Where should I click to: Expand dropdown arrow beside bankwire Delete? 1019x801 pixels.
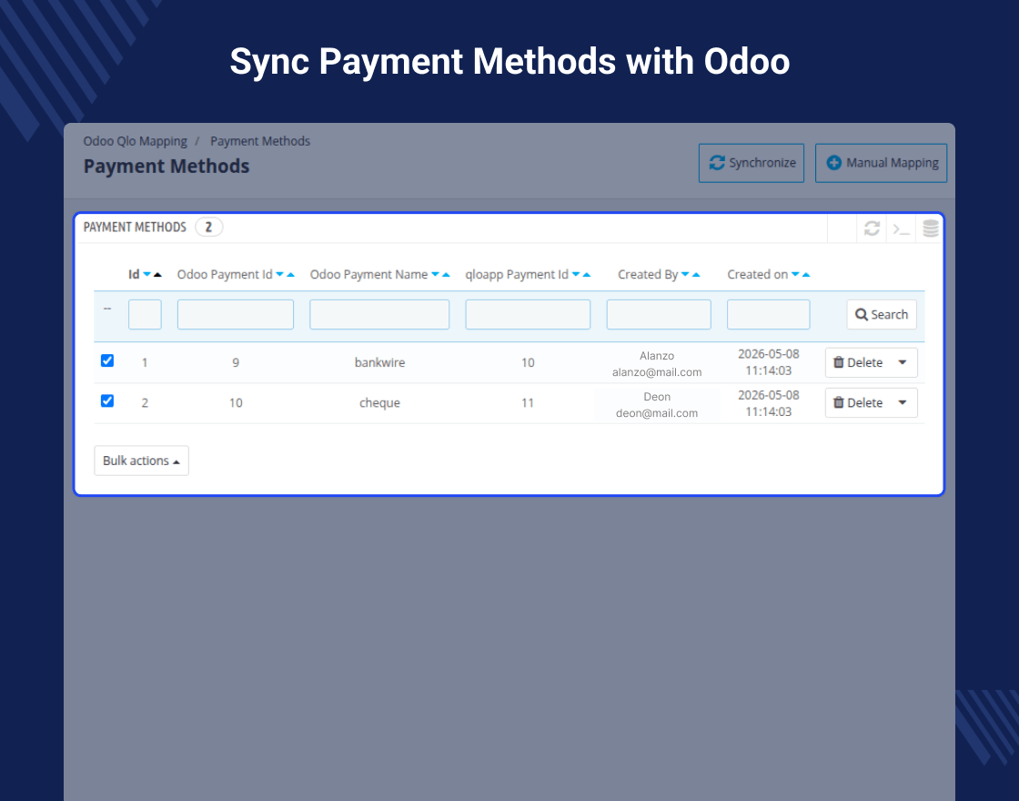pos(903,363)
